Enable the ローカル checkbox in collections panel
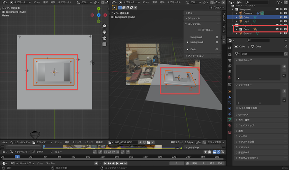This screenshot has height=170, width=289. 199,30
